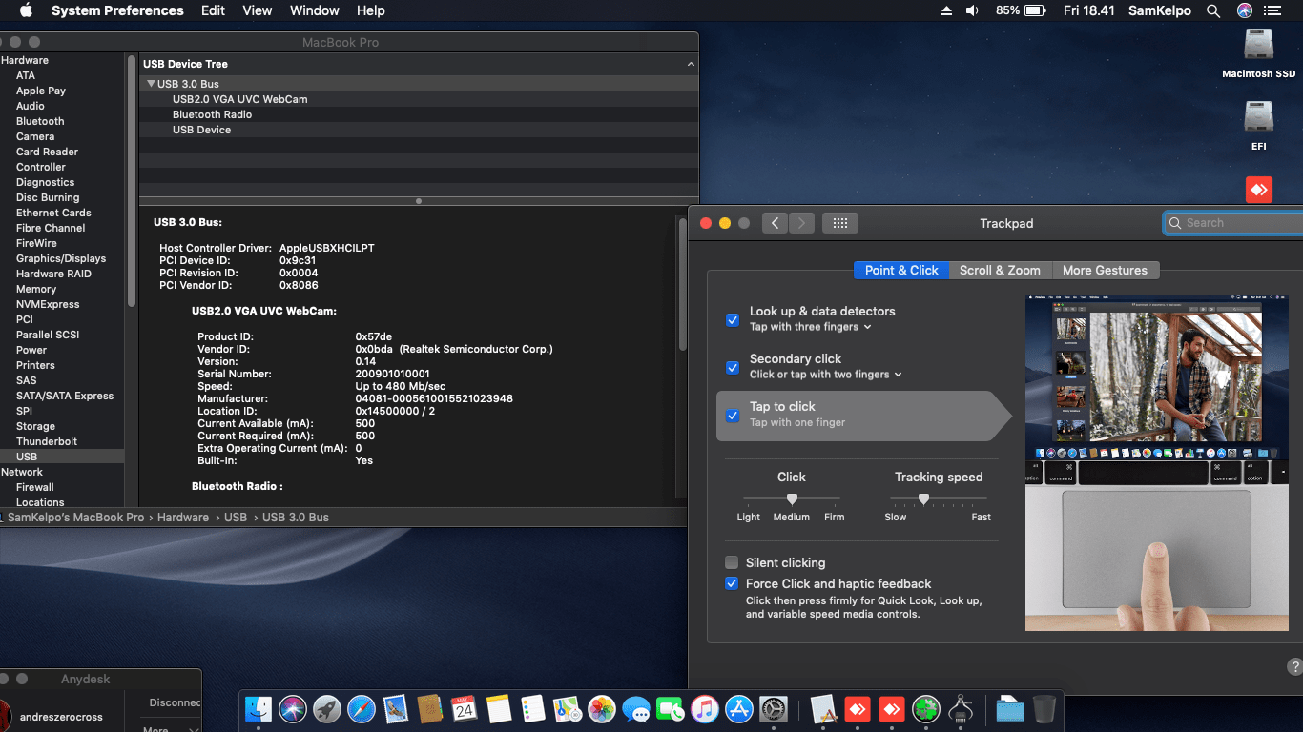Select Bluetooth Radio in USB Device Tree
Screen dimensions: 1303x732
212,114
